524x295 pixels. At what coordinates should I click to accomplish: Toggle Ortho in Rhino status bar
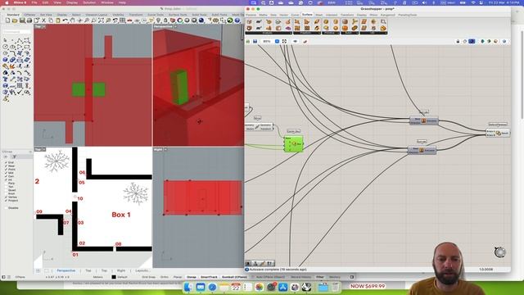165,277
